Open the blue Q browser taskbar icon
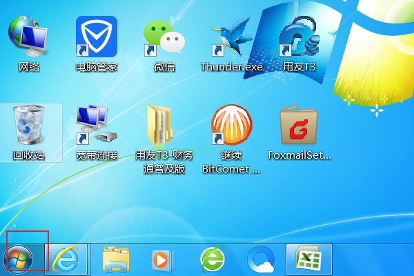Image resolution: width=414 pixels, height=276 pixels. [x=262, y=259]
